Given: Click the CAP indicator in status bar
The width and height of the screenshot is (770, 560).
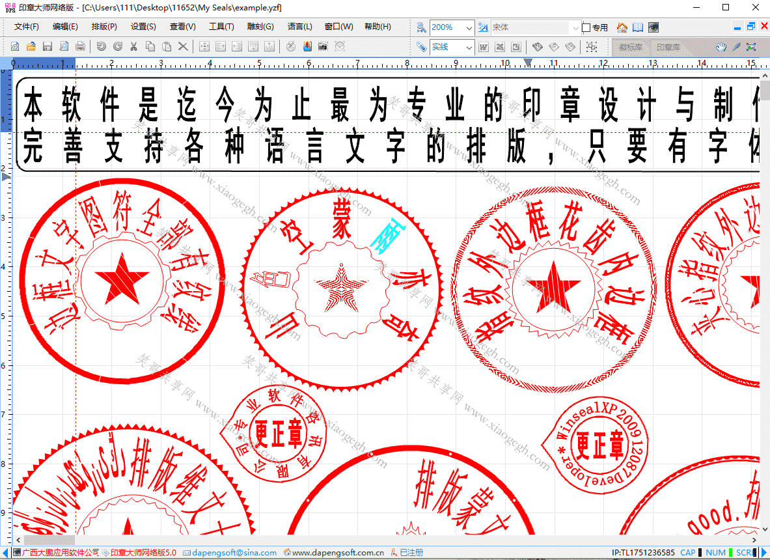Looking at the screenshot, I should tap(687, 553).
